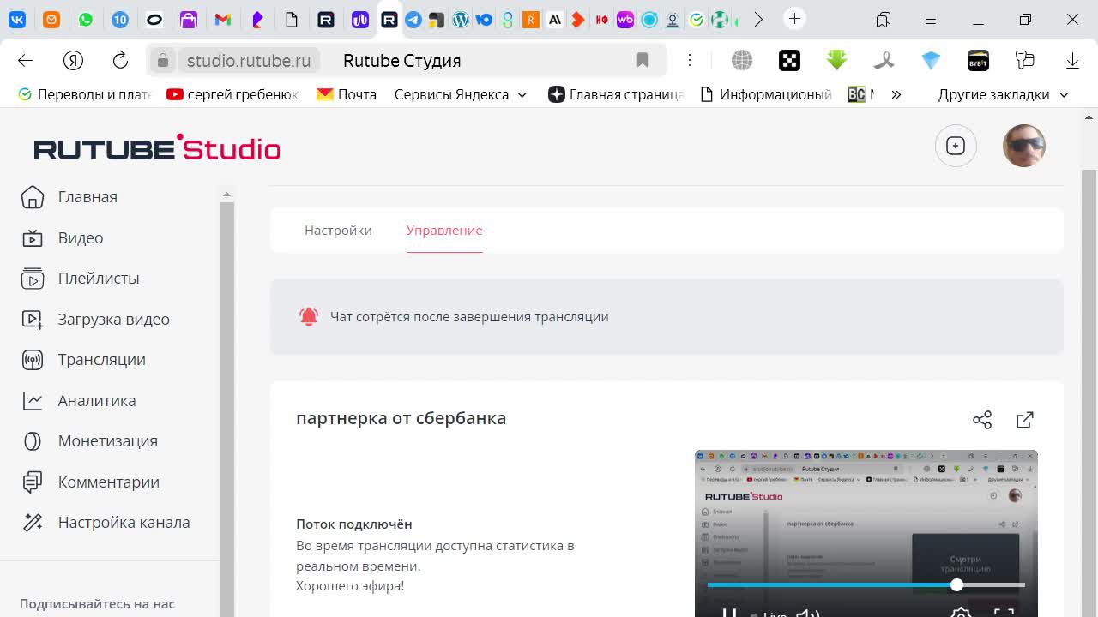Image resolution: width=1098 pixels, height=617 pixels.
Task: Click the Yandex home button
Action: (73, 60)
